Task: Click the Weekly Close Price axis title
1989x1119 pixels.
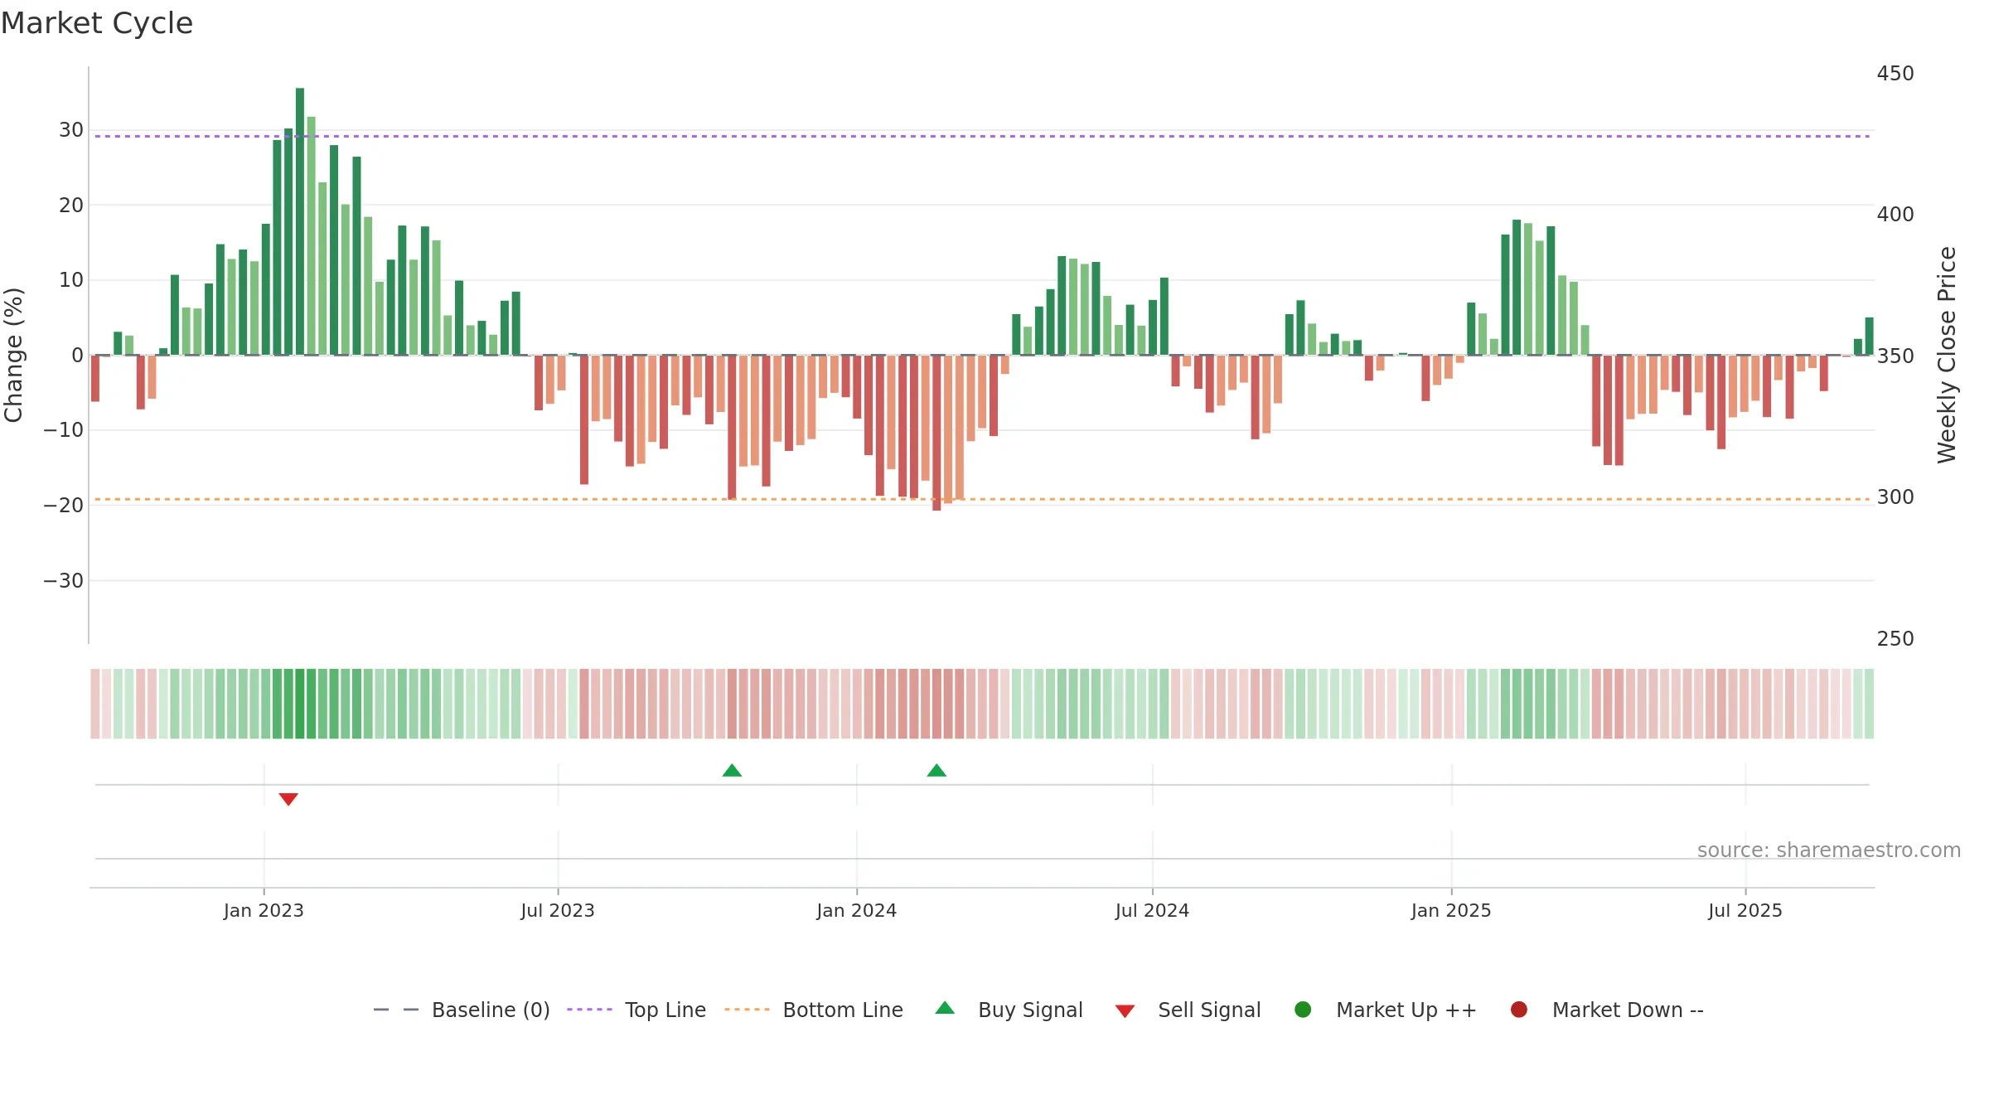Action: click(x=1947, y=355)
